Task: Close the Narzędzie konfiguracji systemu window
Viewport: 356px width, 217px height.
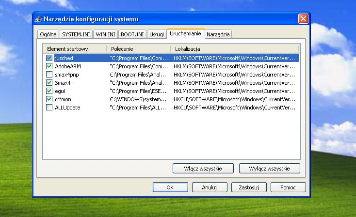Action: click(303, 18)
